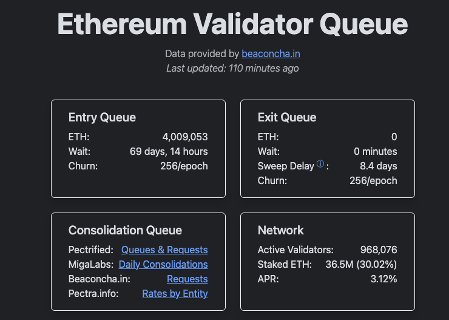Click the 8.4 days Sweep Delay value
449x320 pixels.
click(379, 166)
